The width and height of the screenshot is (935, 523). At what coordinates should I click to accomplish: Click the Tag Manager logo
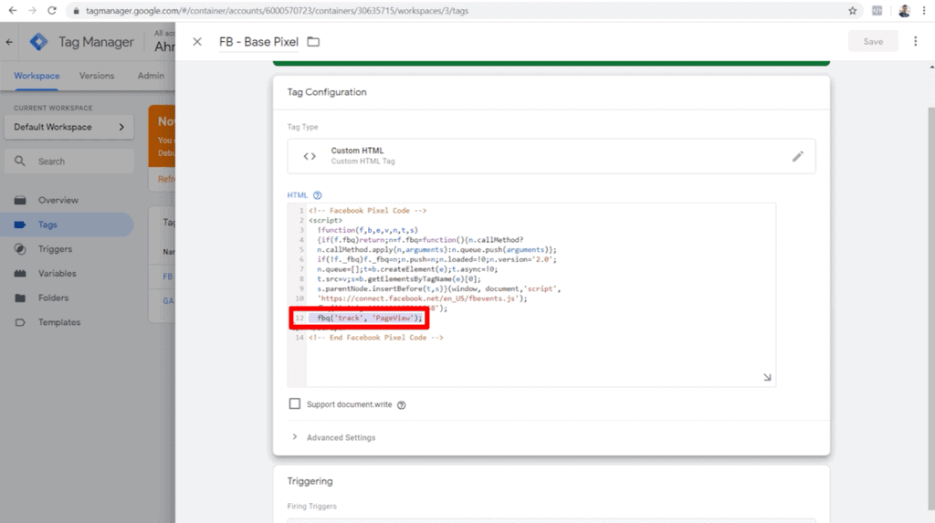click(38, 42)
